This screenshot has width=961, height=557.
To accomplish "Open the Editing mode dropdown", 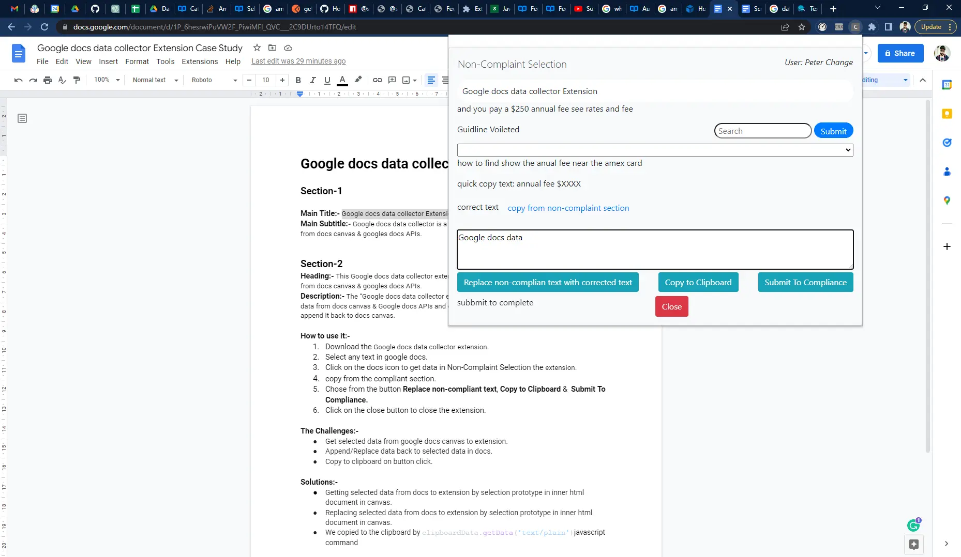I will tap(885, 80).
